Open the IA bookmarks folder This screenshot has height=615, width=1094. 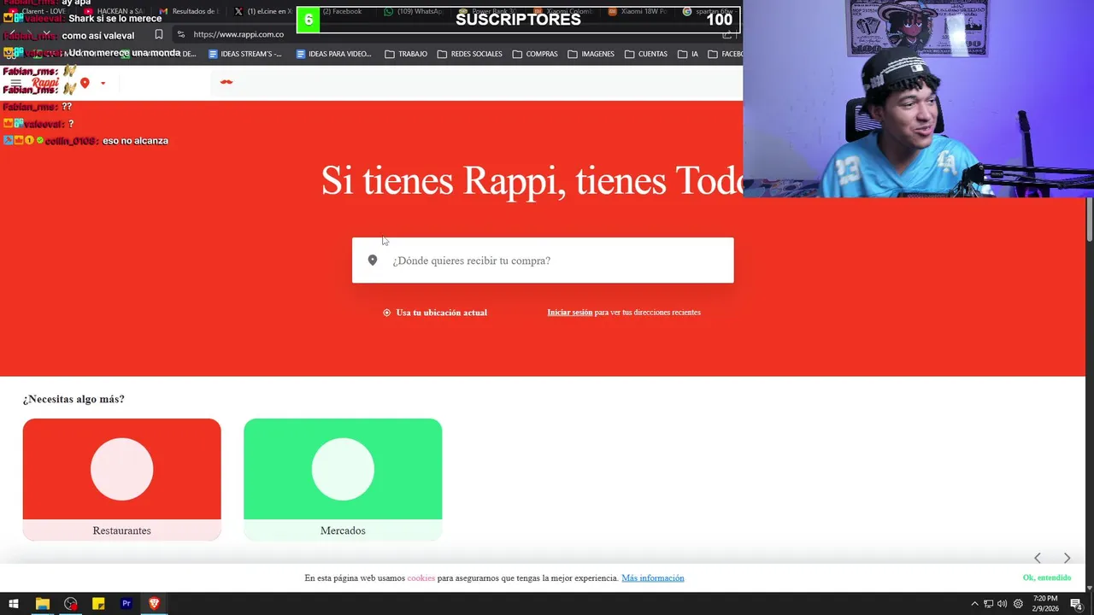pos(688,54)
